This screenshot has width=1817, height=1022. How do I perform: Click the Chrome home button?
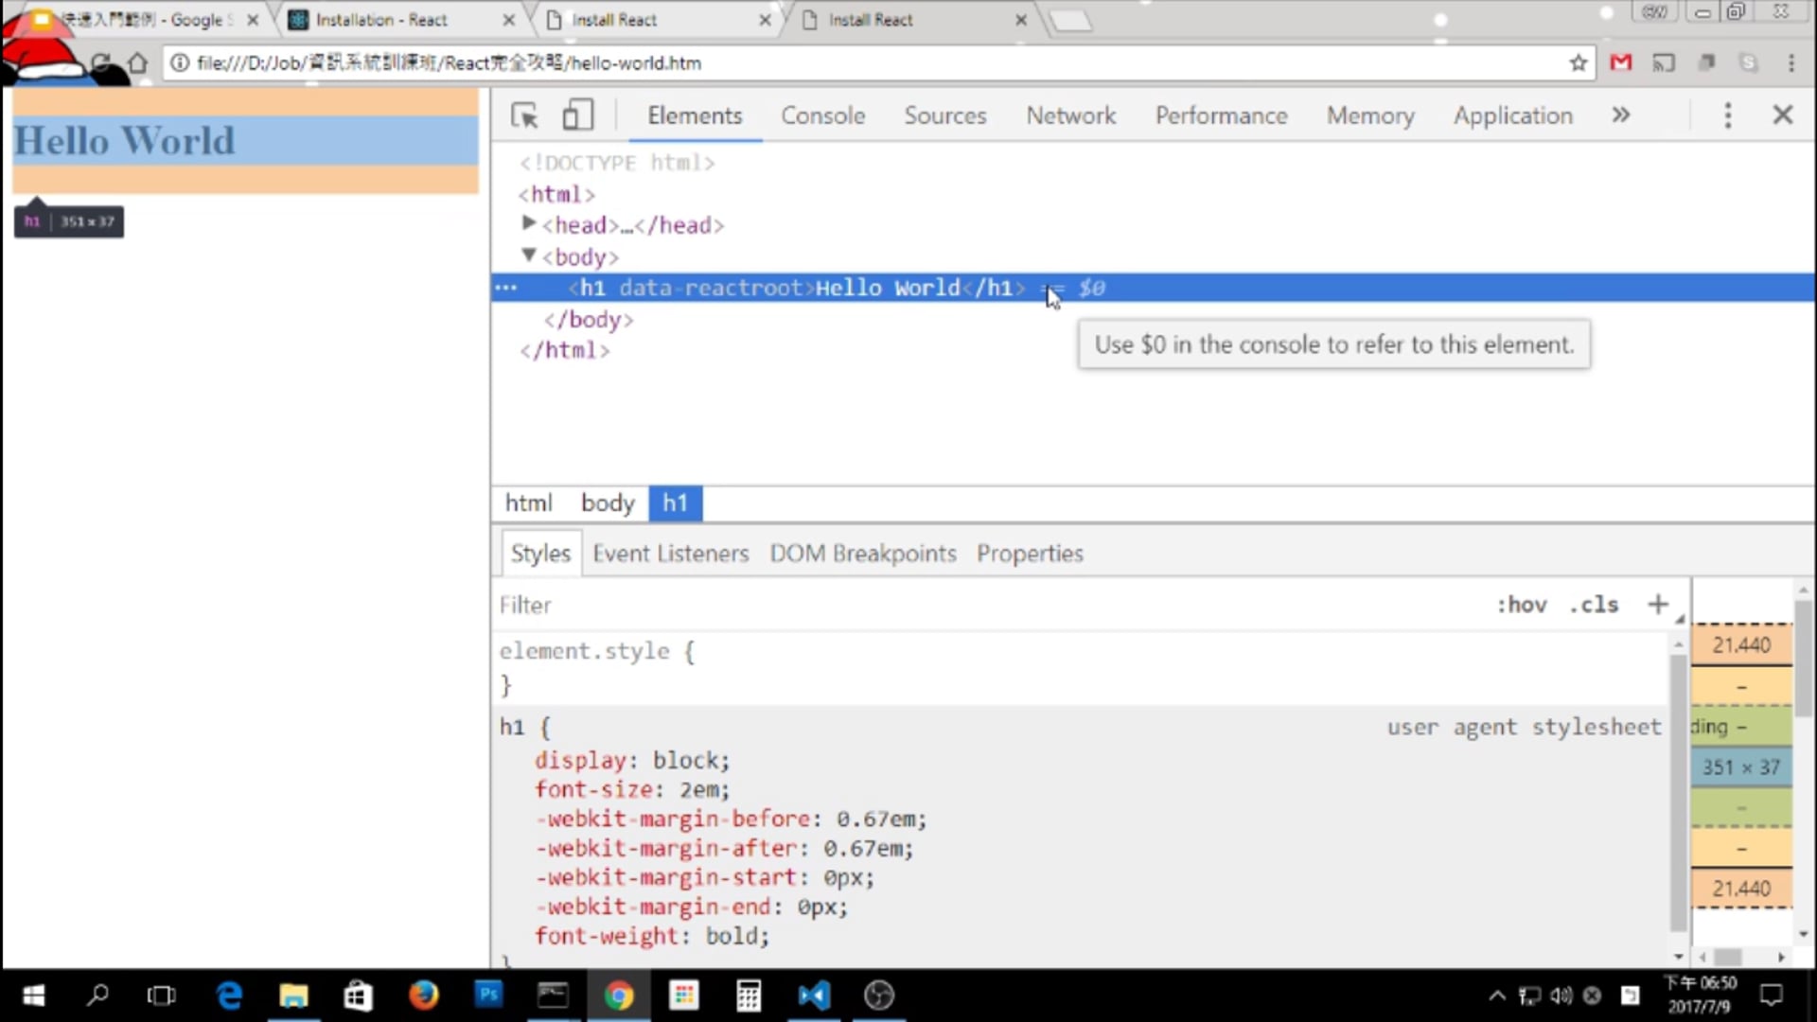tap(138, 63)
